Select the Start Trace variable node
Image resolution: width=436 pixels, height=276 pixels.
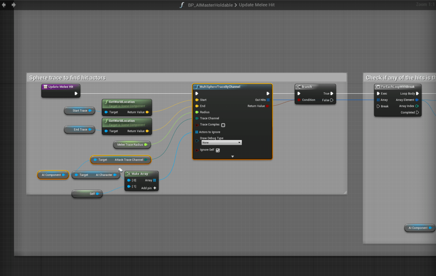[x=79, y=111]
